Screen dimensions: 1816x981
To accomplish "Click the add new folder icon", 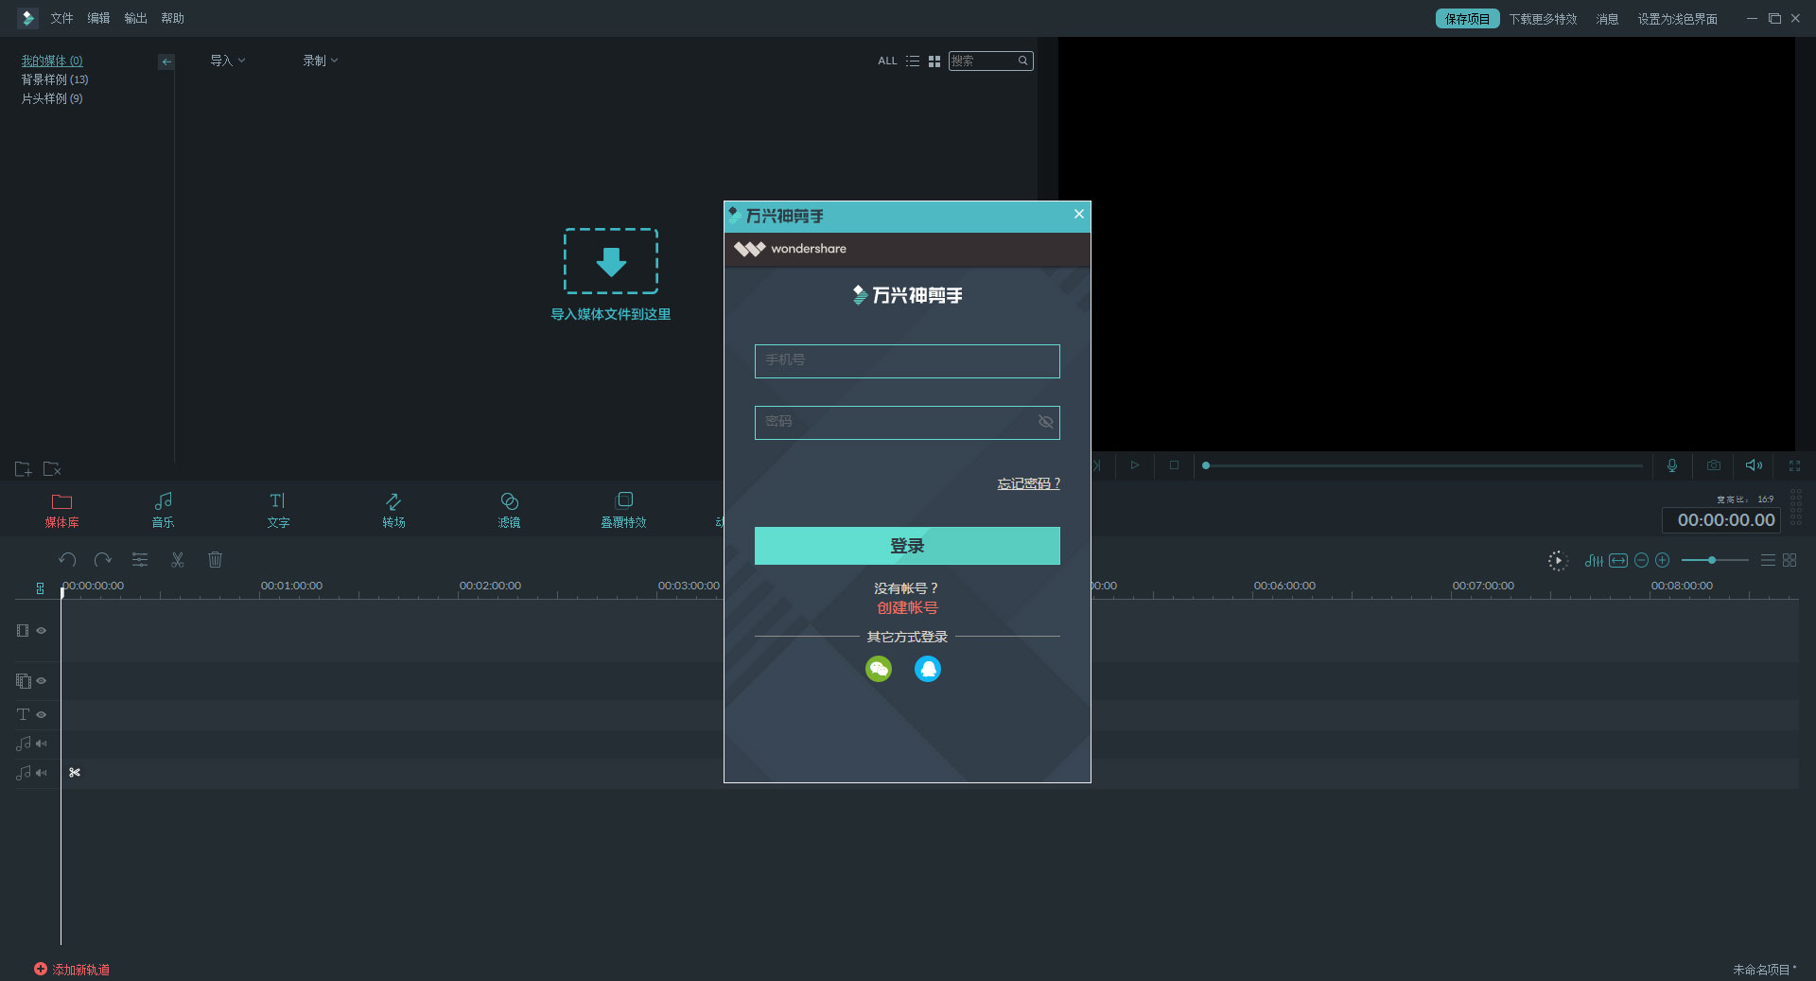I will [x=24, y=468].
